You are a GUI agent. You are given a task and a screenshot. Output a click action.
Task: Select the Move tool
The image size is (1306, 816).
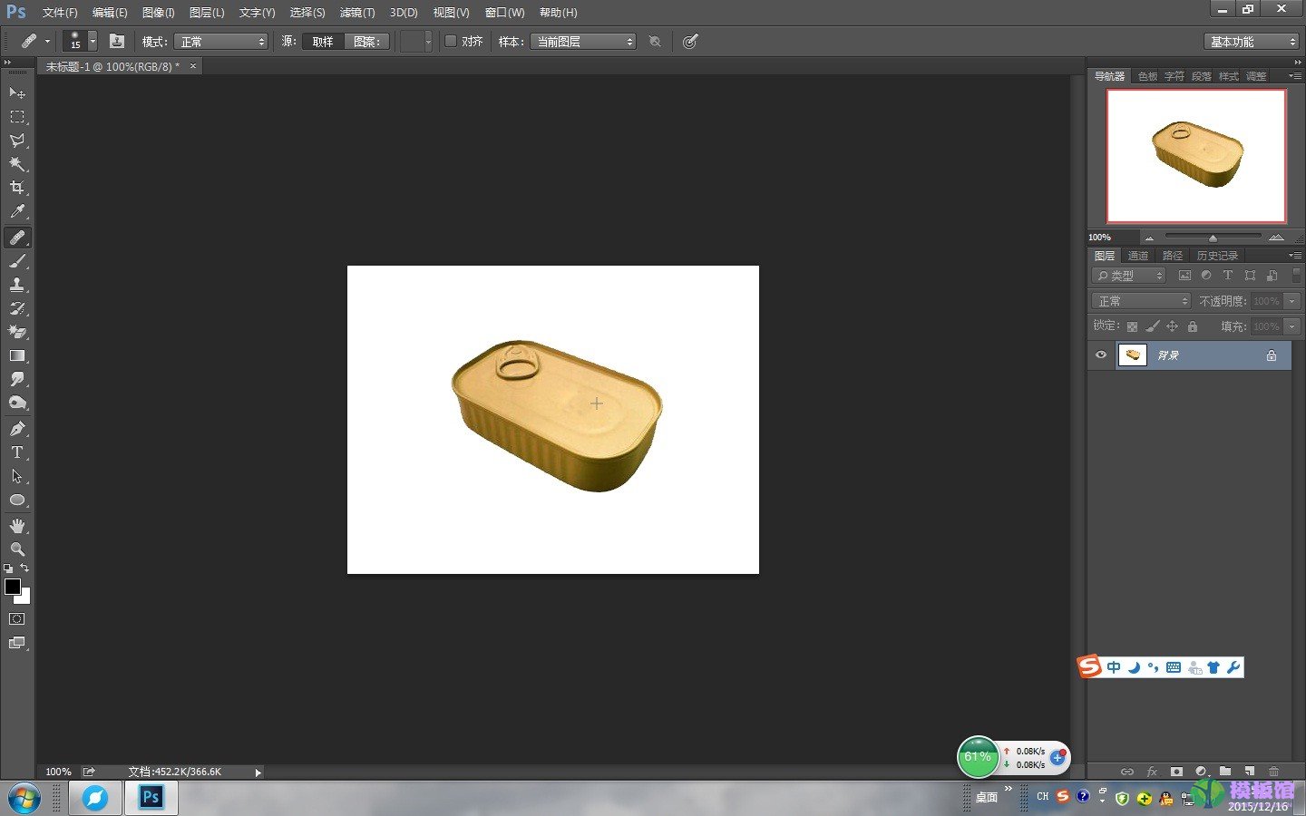coord(17,93)
